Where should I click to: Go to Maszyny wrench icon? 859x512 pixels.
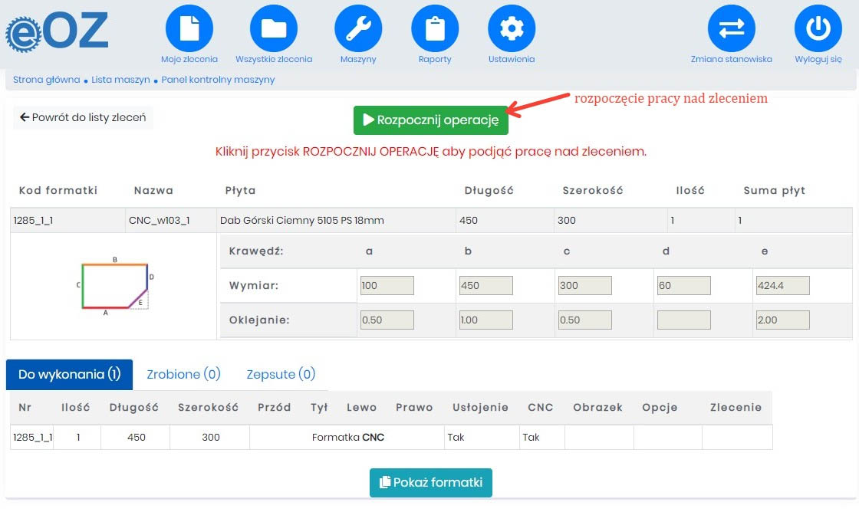click(358, 28)
